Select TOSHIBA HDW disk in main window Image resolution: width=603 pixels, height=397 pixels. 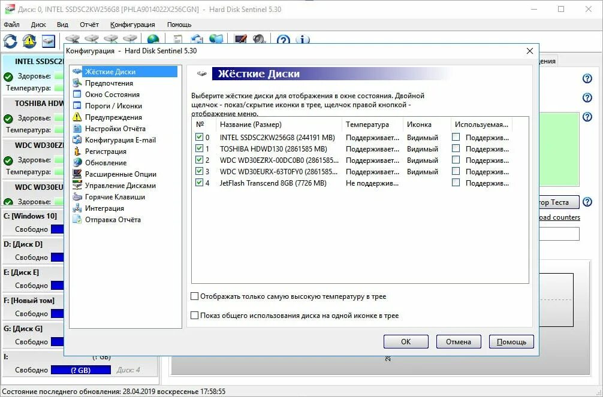click(34, 116)
